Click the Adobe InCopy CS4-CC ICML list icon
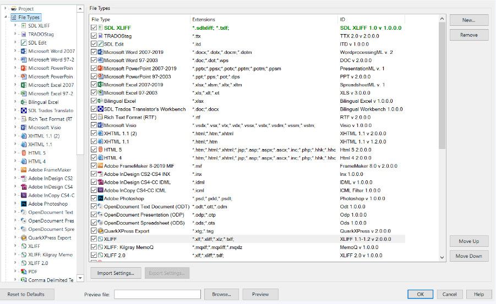The width and height of the screenshot is (496, 304). 101,190
